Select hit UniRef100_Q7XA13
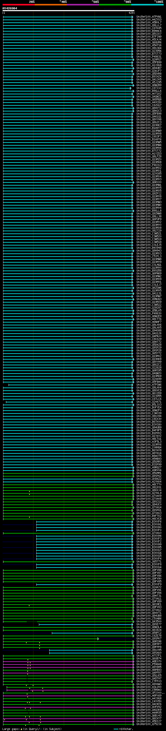 pos(149,513)
